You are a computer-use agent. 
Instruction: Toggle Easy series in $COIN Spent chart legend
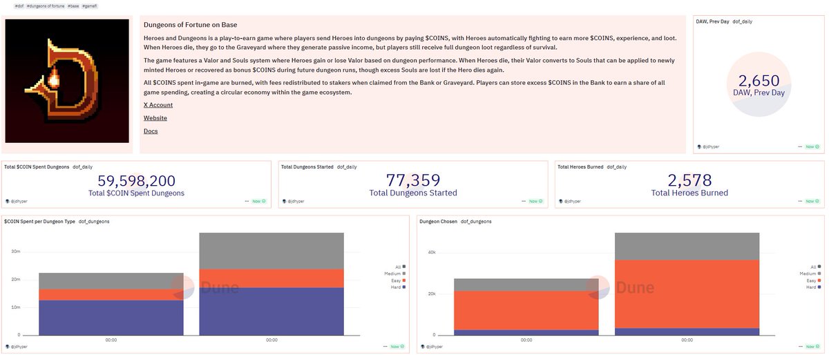point(397,280)
